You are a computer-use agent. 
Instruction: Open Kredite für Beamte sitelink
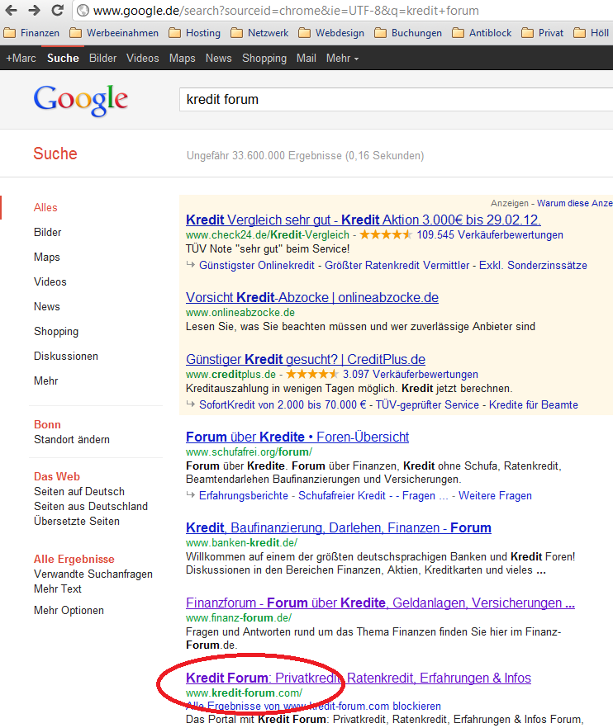pyautogui.click(x=534, y=404)
